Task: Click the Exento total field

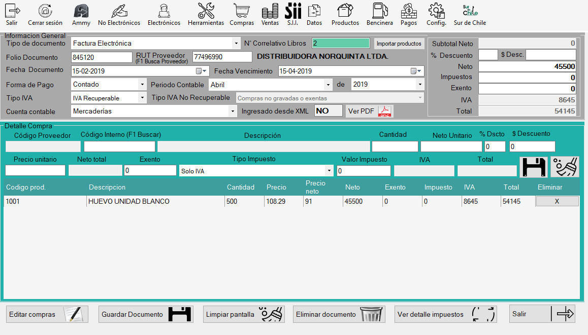Action: [527, 89]
